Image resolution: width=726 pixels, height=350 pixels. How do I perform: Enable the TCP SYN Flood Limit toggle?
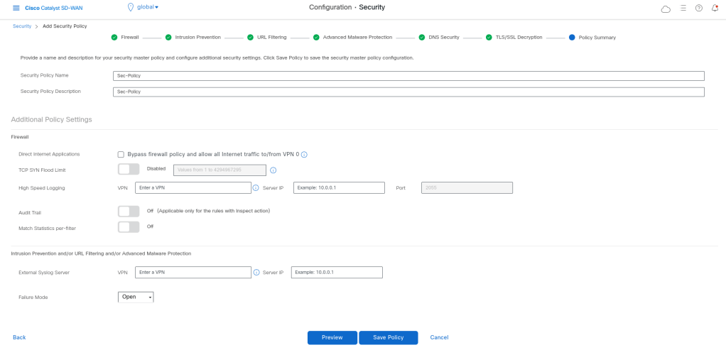129,169
